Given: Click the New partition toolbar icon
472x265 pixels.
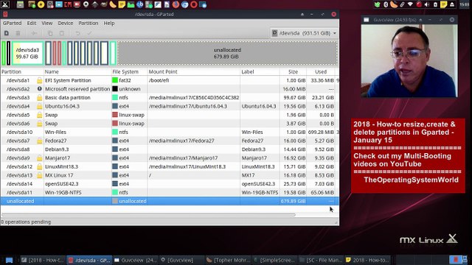Looking at the screenshot, I should click(x=7, y=33).
